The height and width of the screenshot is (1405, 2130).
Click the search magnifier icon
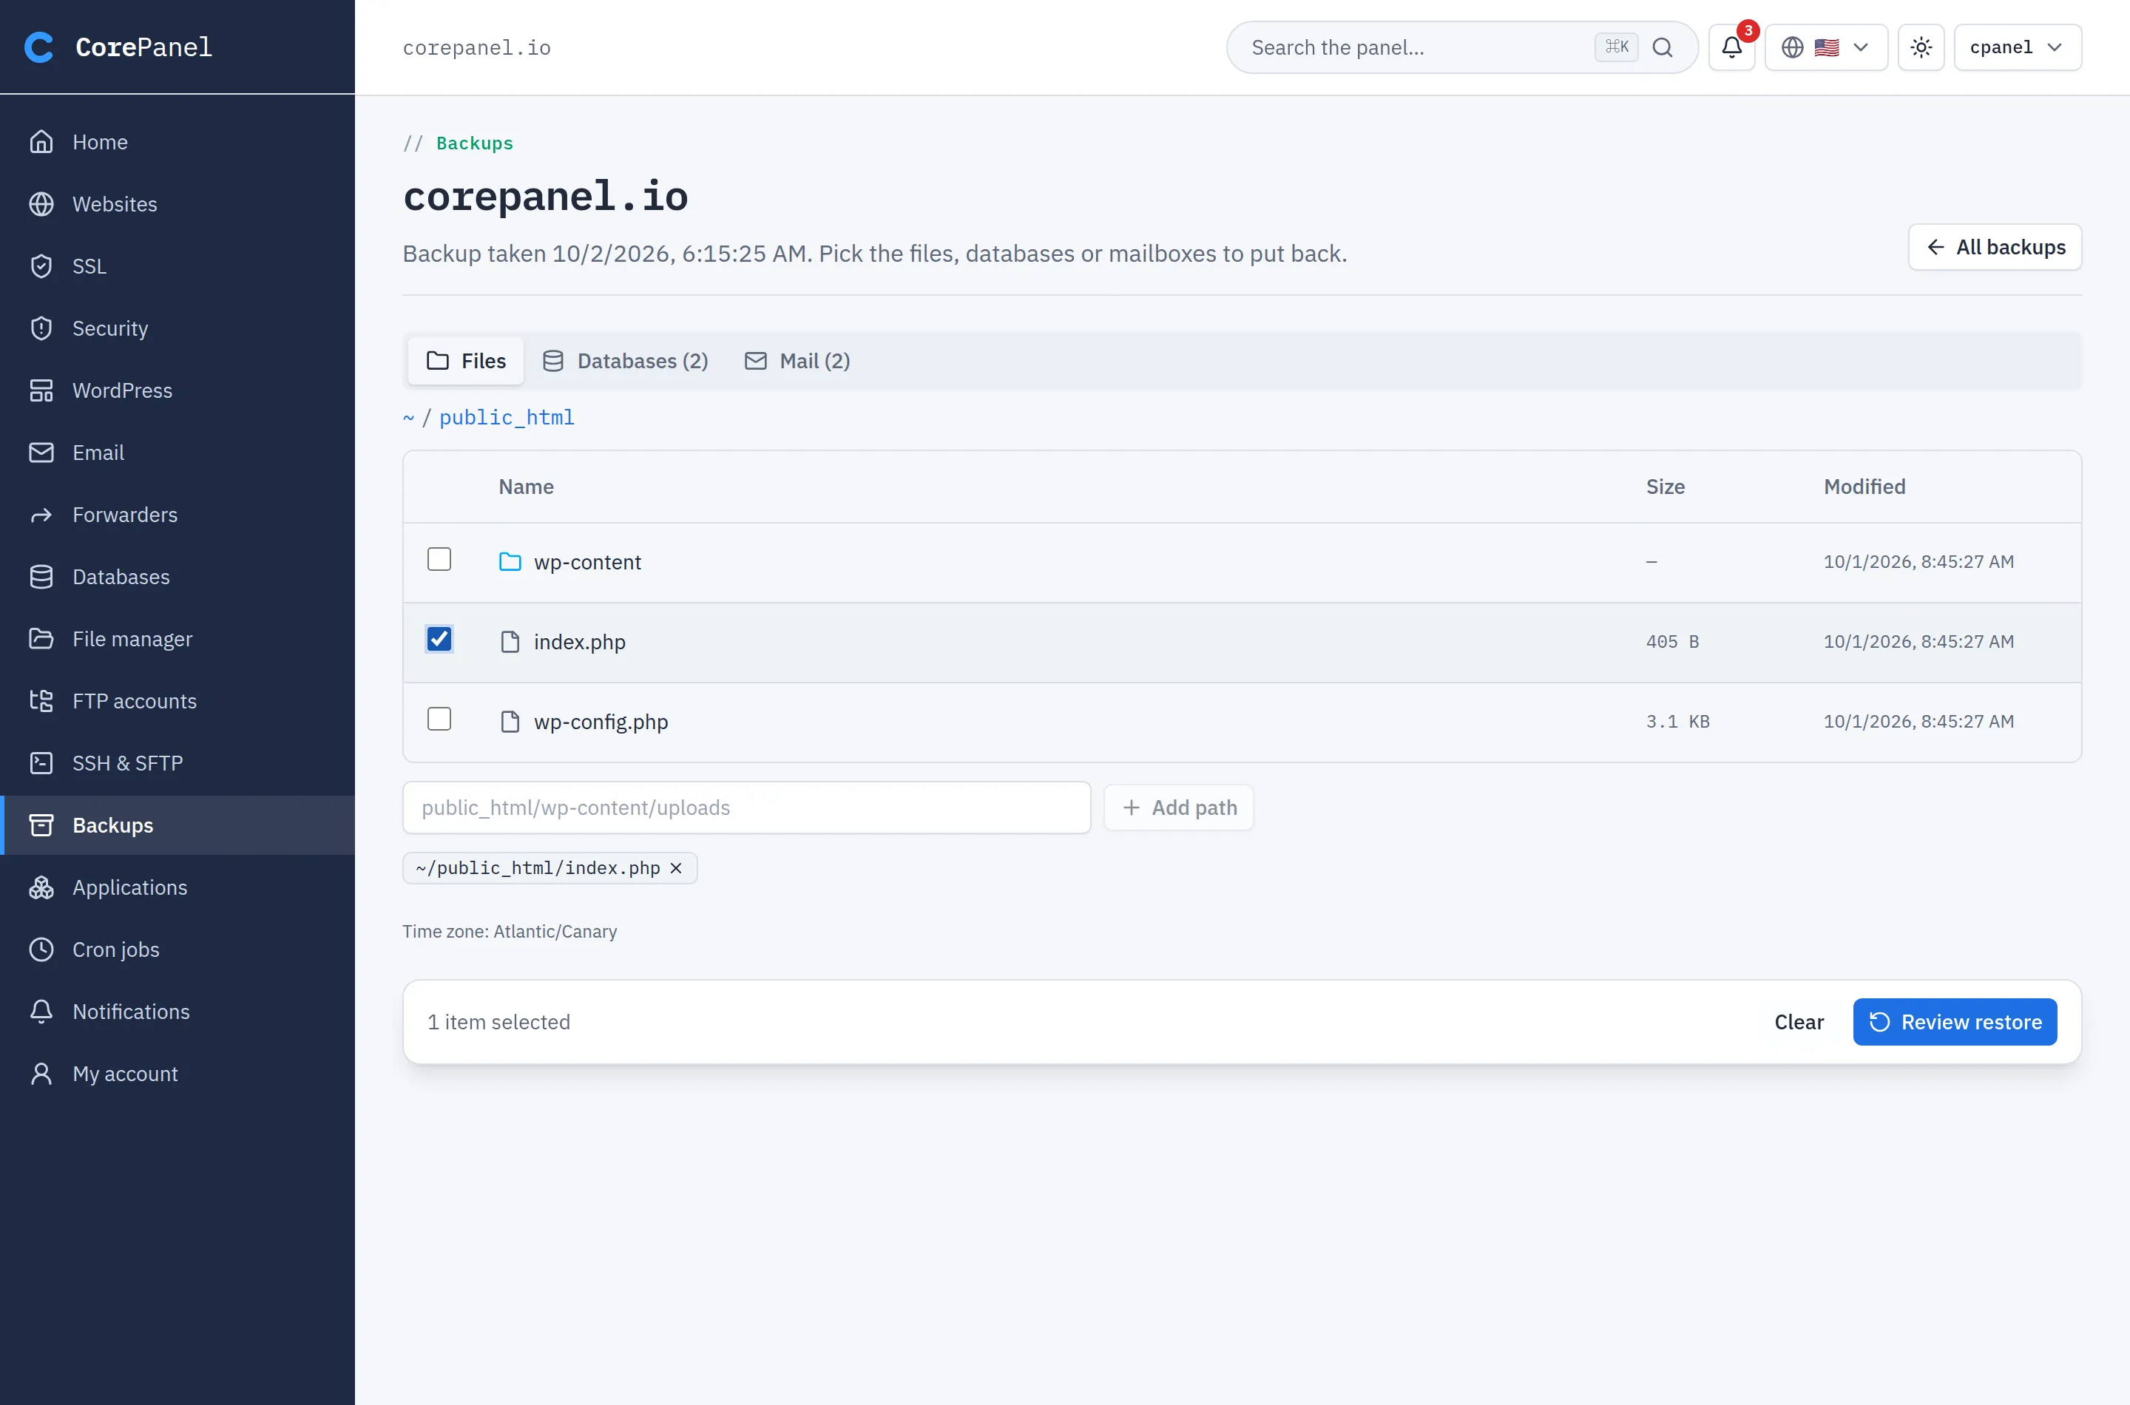[x=1663, y=47]
